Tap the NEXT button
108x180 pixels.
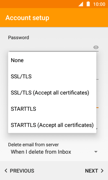point(94,171)
